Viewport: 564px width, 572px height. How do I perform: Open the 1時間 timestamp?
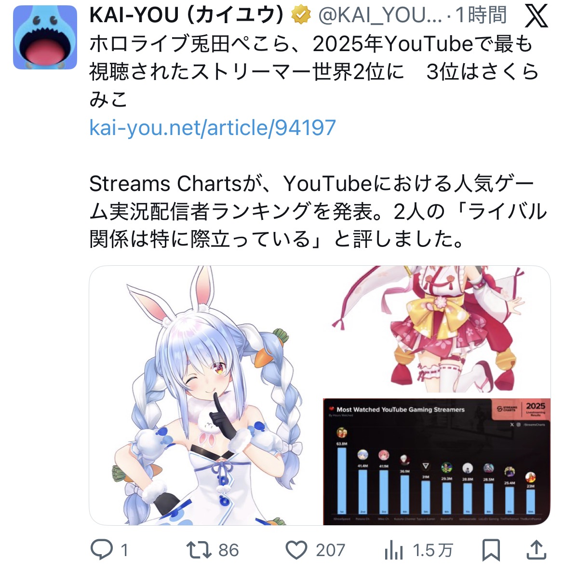click(481, 15)
